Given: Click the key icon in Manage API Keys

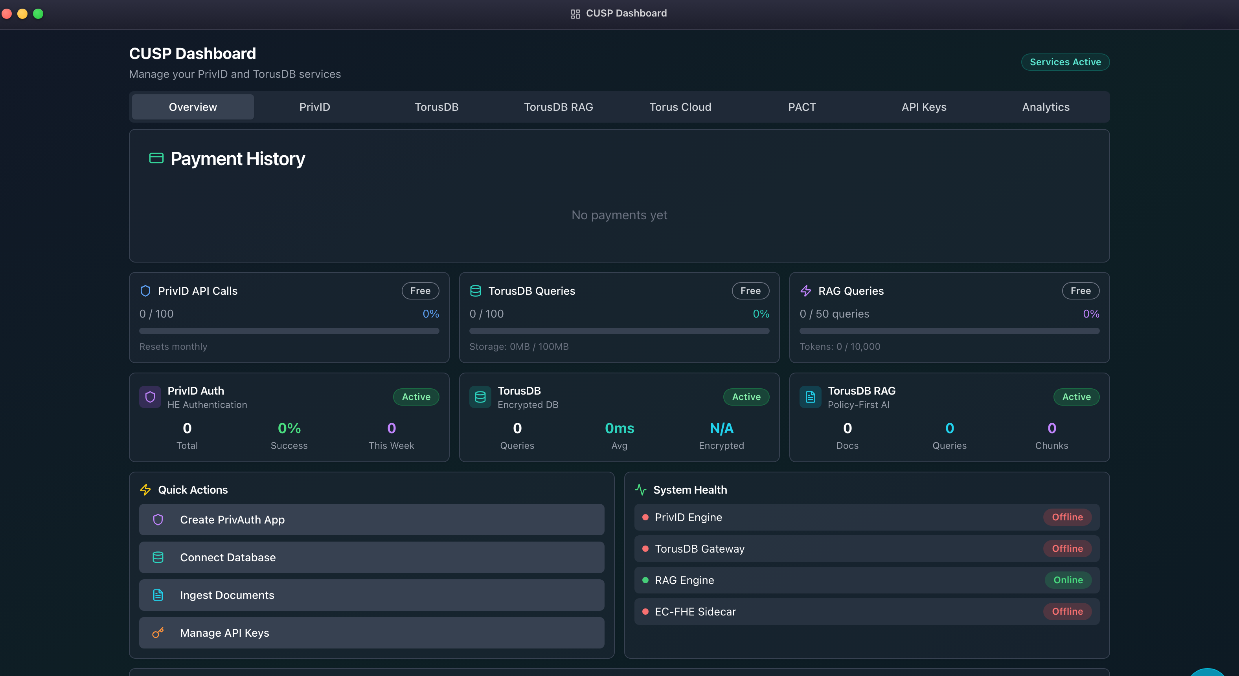Looking at the screenshot, I should pyautogui.click(x=158, y=633).
